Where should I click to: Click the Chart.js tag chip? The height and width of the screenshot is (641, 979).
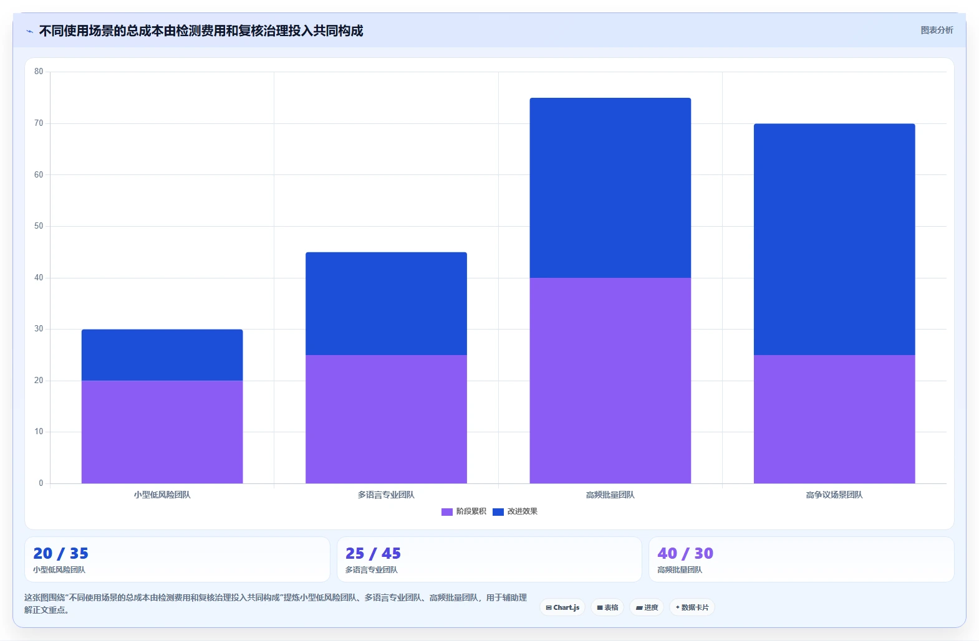(562, 607)
